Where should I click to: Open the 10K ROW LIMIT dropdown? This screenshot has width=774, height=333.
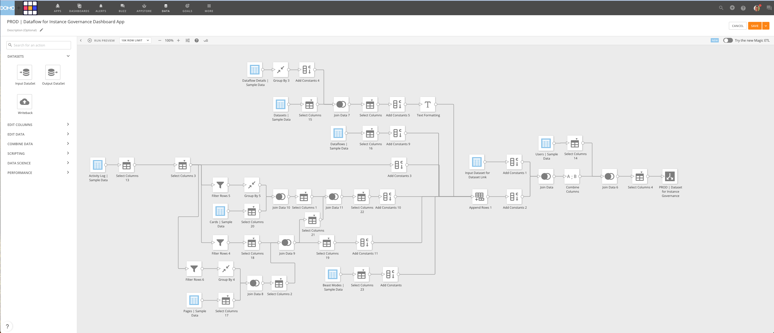point(135,41)
